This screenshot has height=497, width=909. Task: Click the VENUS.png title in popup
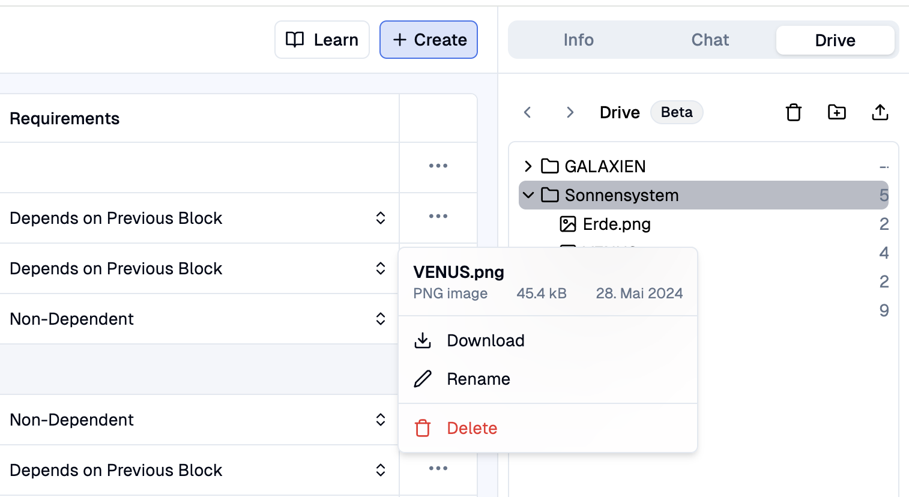[459, 272]
